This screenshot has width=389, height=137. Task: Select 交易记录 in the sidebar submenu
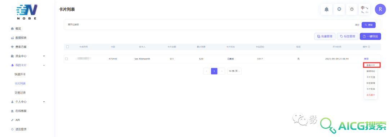coord(20,93)
